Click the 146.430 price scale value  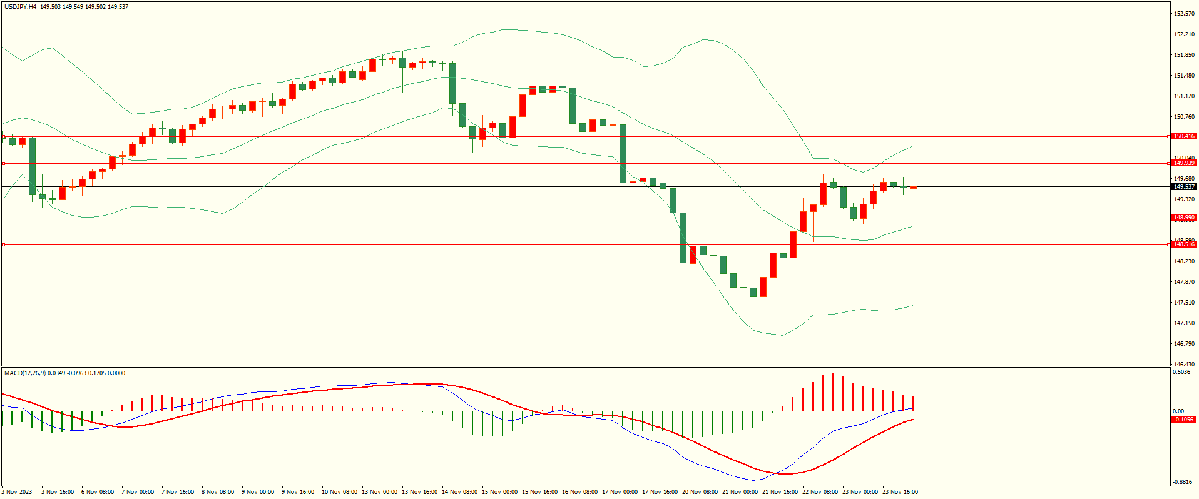tap(1185, 365)
